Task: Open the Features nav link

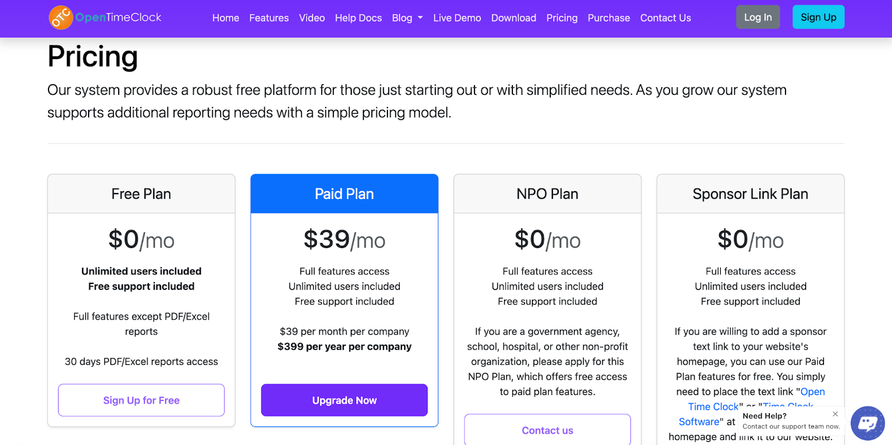Action: [269, 18]
